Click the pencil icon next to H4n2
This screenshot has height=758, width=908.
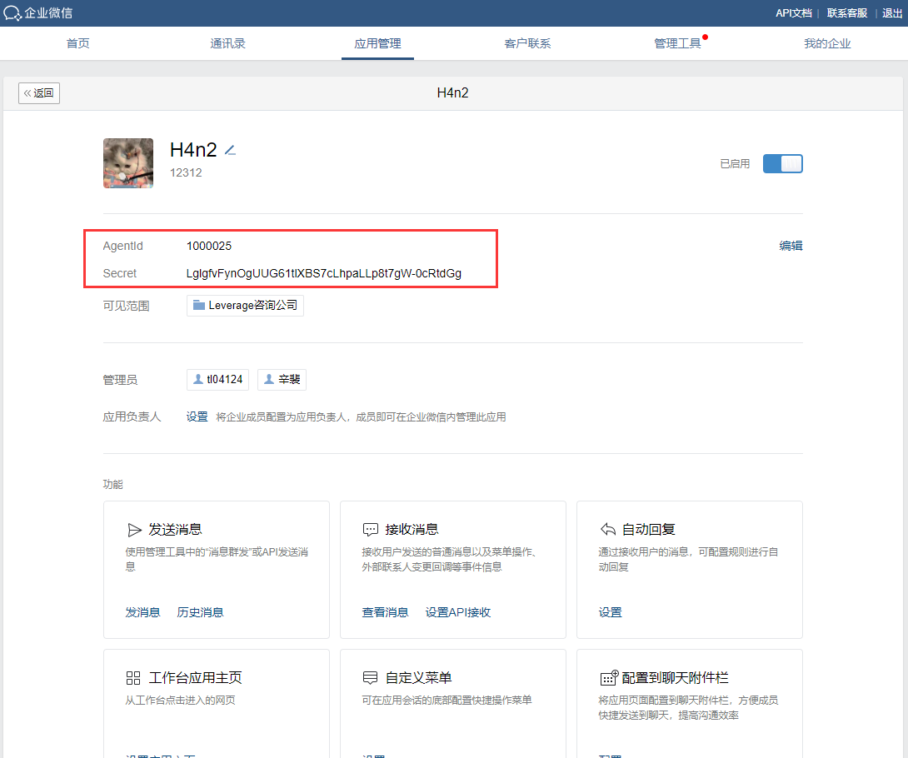(x=231, y=151)
